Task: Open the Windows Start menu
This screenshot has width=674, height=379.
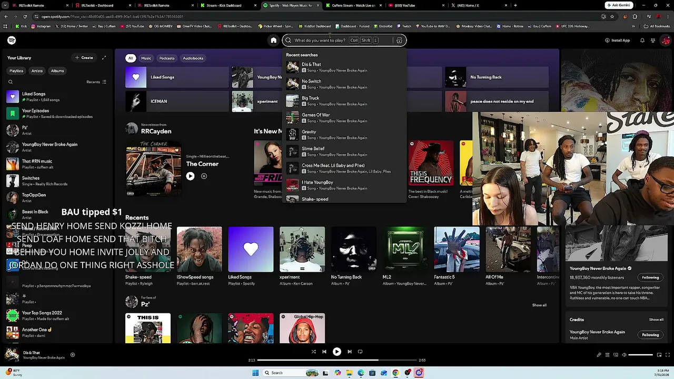Action: coord(255,373)
